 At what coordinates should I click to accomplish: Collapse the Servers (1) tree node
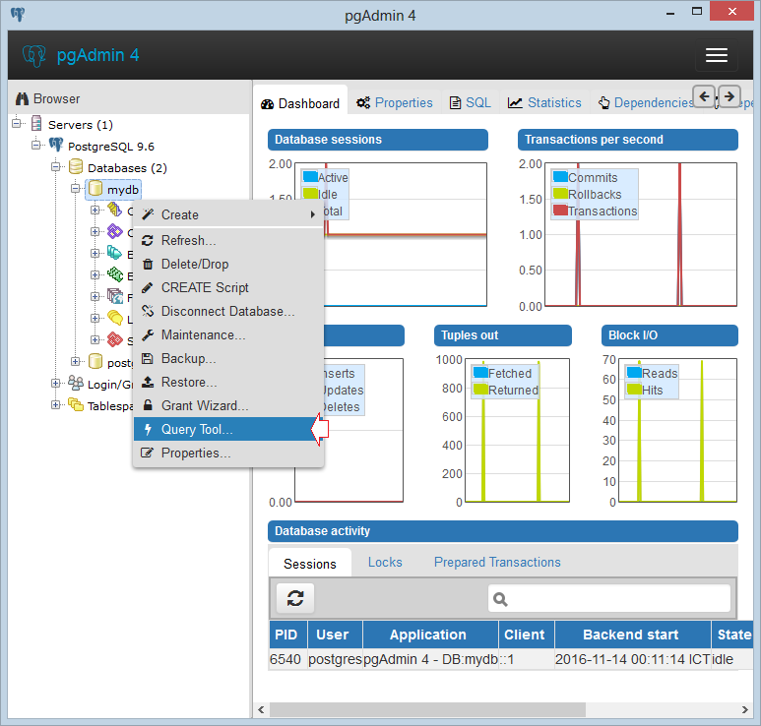(17, 123)
